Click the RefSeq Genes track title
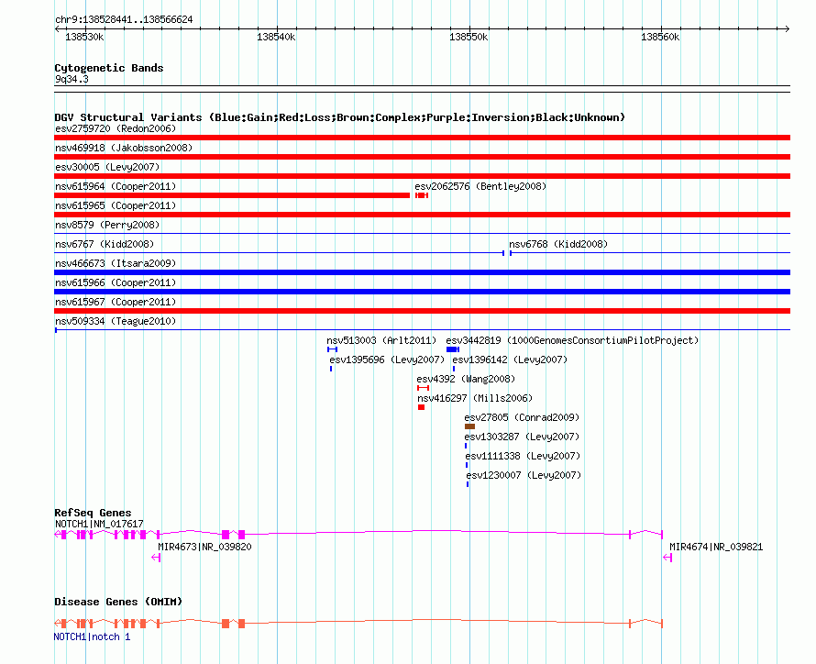This screenshot has height=664, width=816. coord(93,513)
